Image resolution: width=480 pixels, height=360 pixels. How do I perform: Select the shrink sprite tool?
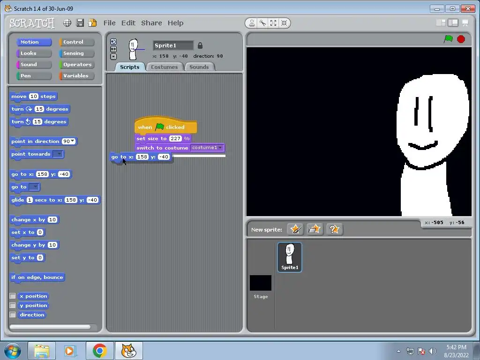pos(284,23)
